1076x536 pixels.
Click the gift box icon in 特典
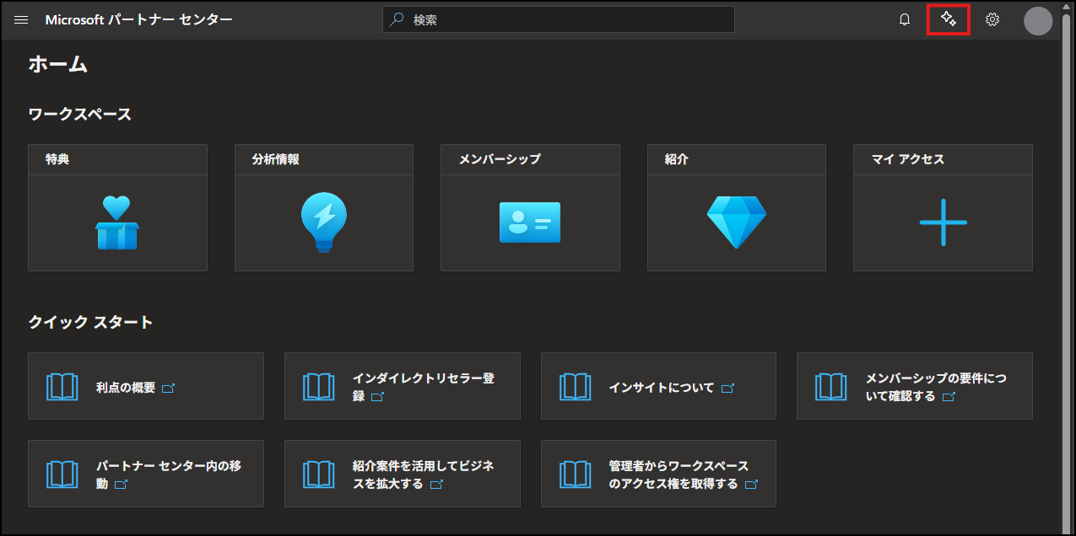(x=117, y=222)
